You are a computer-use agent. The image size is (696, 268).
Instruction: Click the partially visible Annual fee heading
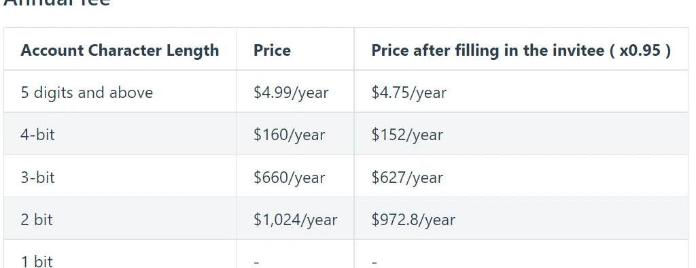[x=57, y=3]
